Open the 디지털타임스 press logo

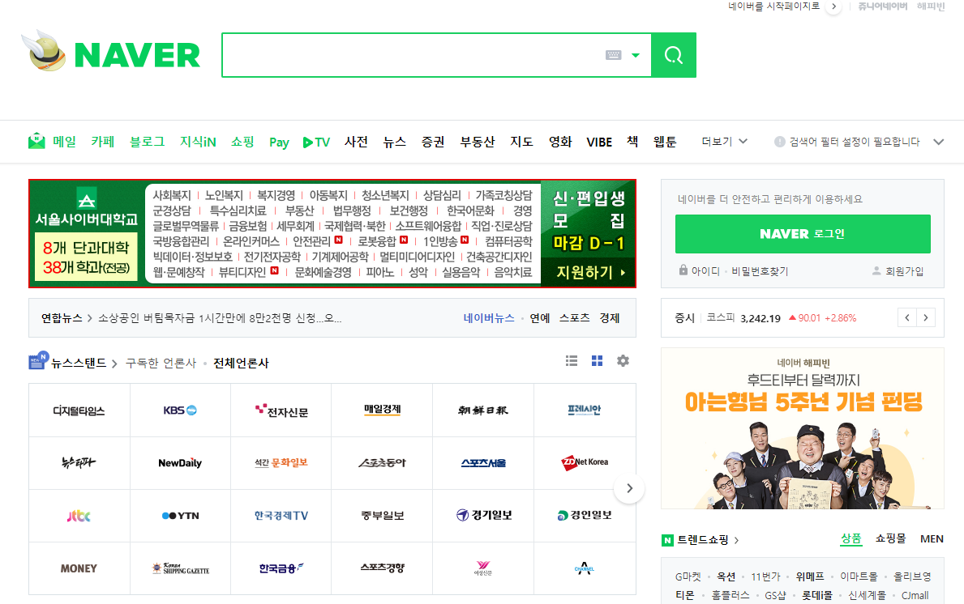coord(79,410)
